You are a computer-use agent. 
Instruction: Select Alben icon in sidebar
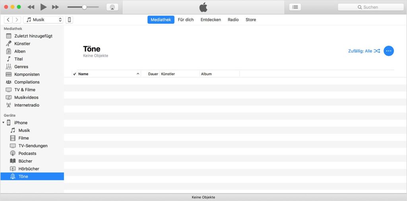pyautogui.click(x=9, y=51)
